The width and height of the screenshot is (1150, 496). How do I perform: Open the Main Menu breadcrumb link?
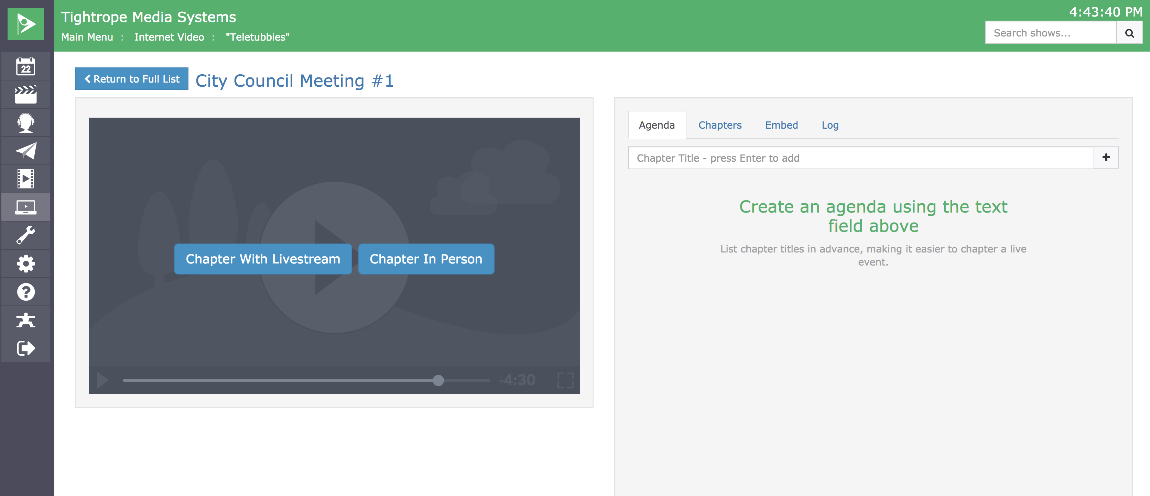coord(87,37)
